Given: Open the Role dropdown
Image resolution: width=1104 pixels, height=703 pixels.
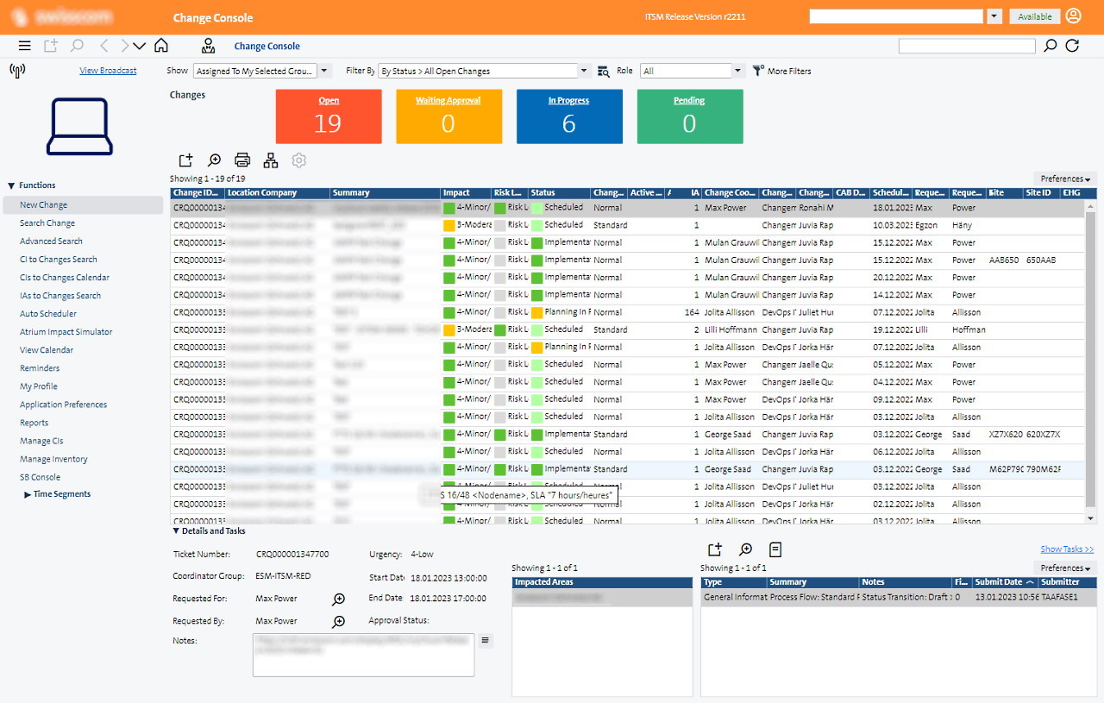Looking at the screenshot, I should [x=737, y=72].
